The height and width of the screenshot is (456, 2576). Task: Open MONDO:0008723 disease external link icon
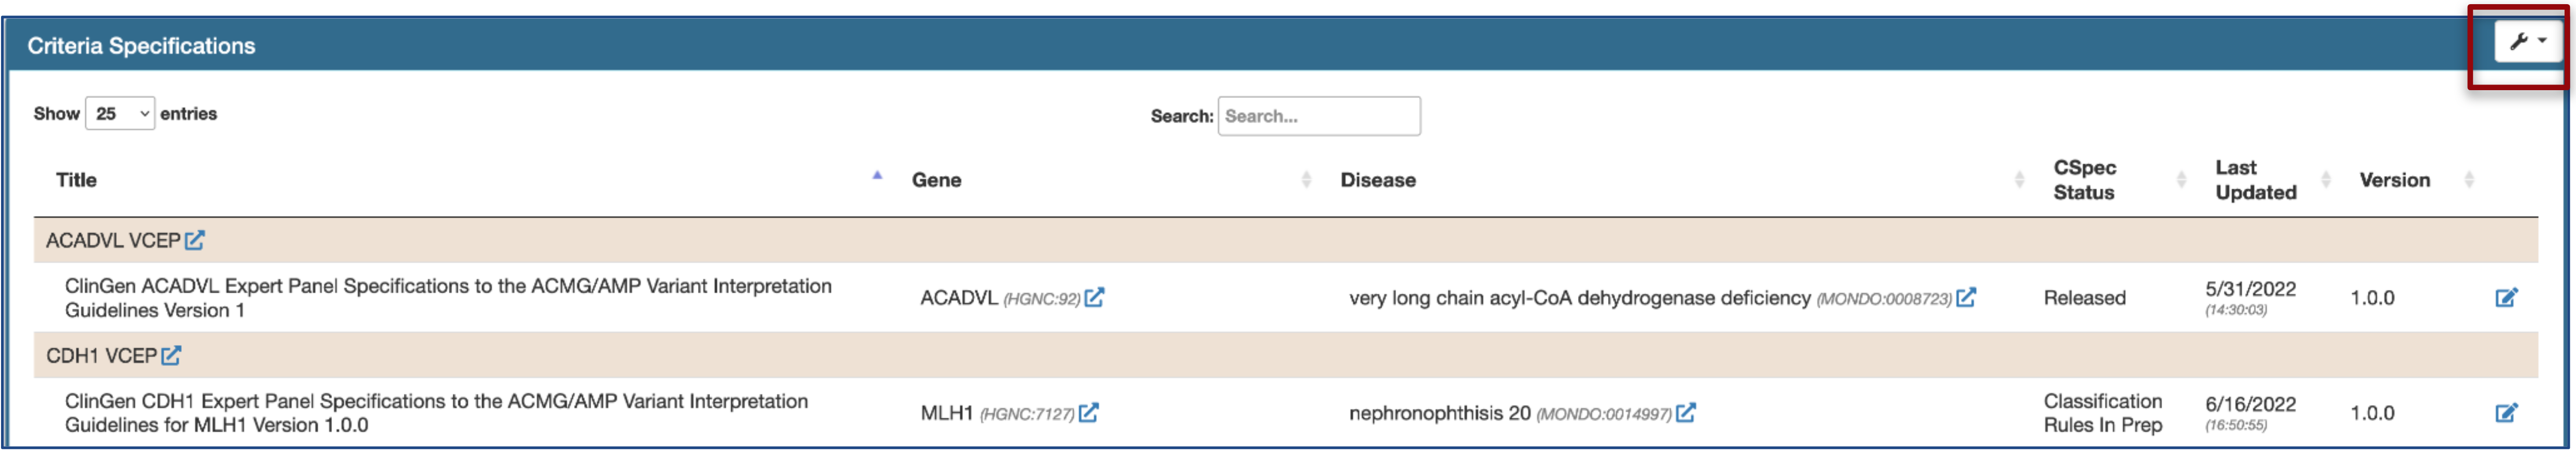point(1966,298)
